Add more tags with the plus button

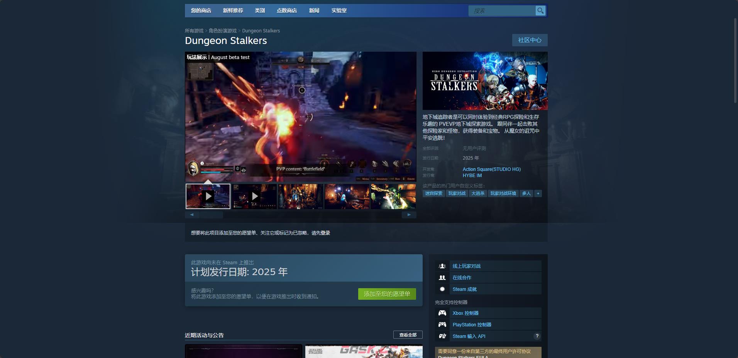tap(538, 194)
